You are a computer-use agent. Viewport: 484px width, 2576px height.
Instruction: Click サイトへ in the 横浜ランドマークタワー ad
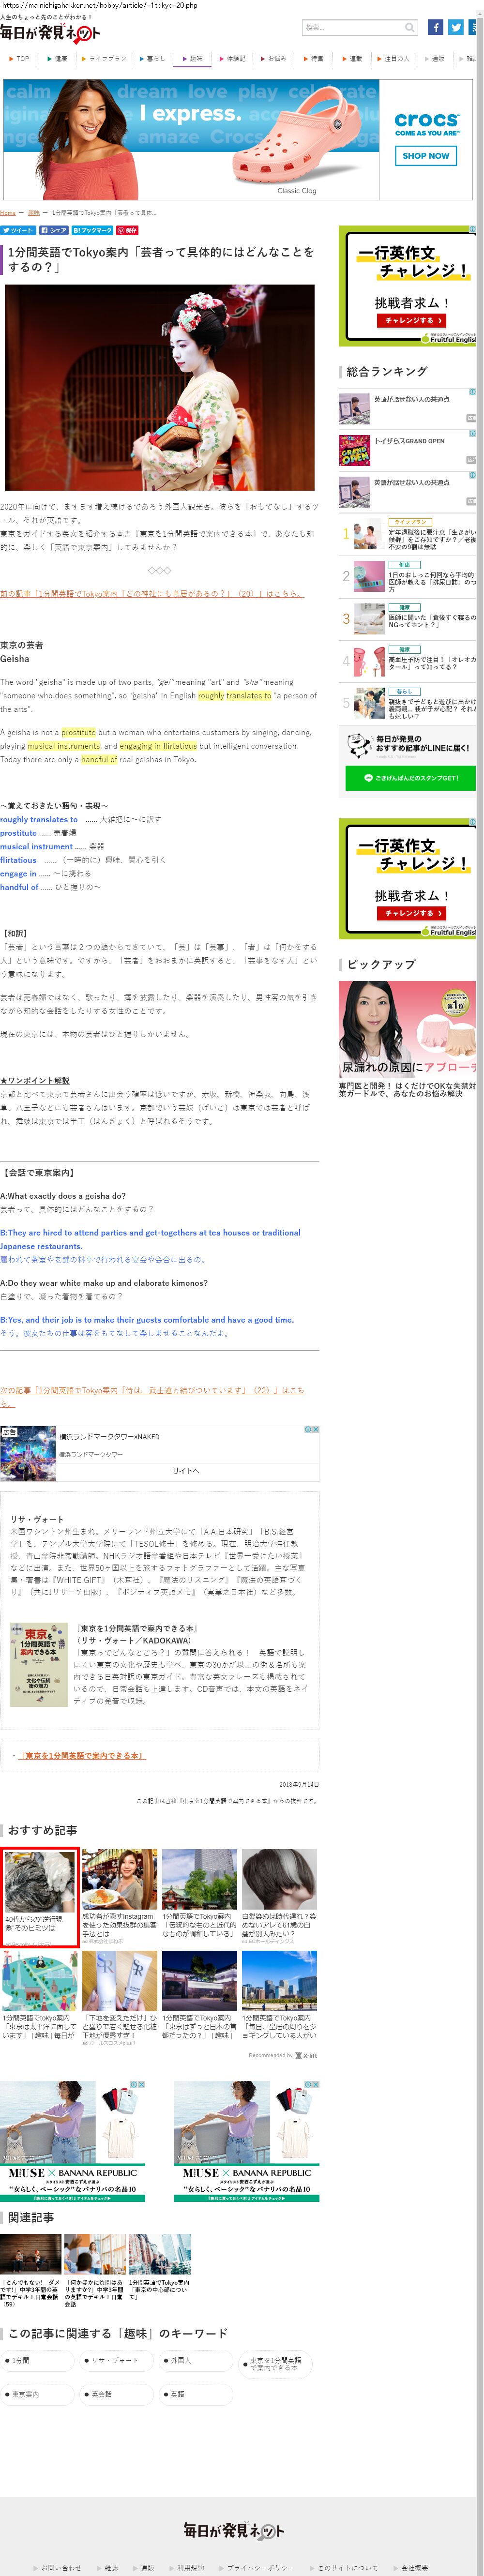point(186,1471)
